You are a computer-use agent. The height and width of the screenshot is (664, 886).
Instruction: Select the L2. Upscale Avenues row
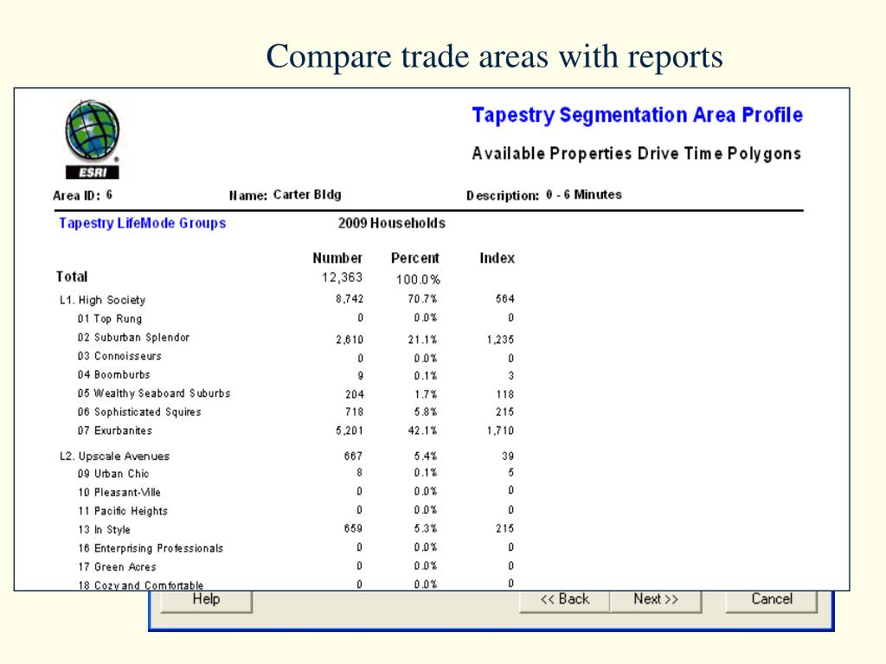pos(287,456)
